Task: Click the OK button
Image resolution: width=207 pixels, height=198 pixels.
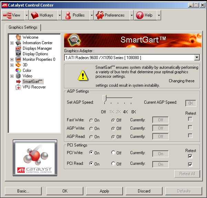Action: pyautogui.click(x=65, y=191)
